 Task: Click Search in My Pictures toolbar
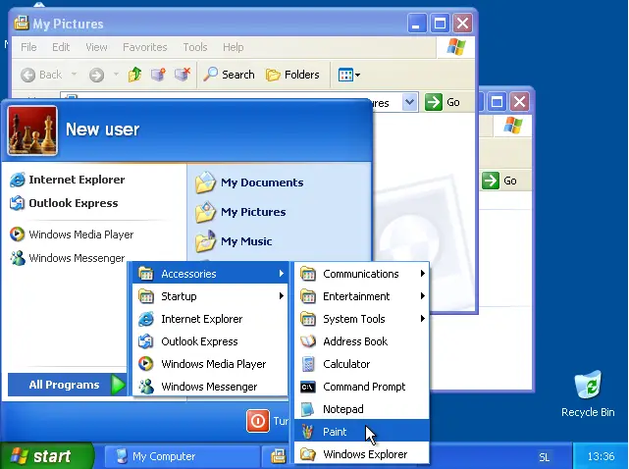pos(229,75)
